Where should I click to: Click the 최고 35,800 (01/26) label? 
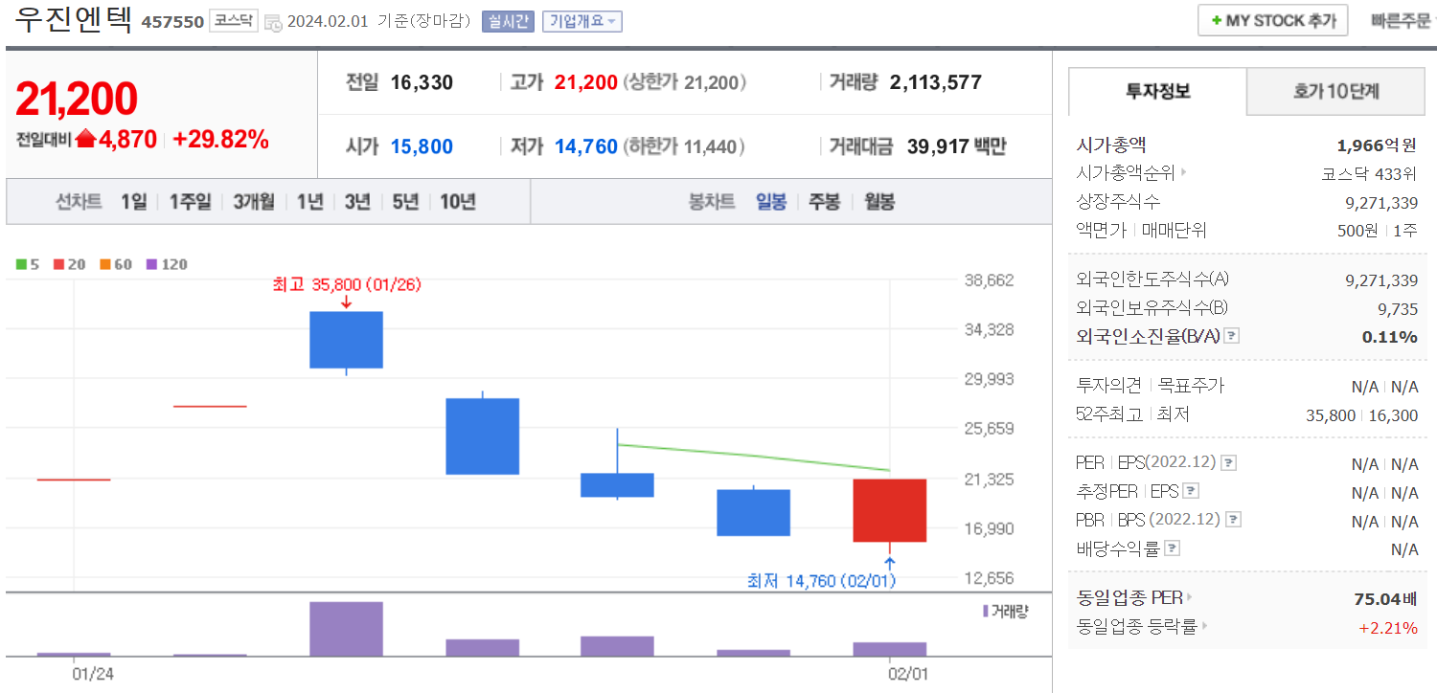347,284
